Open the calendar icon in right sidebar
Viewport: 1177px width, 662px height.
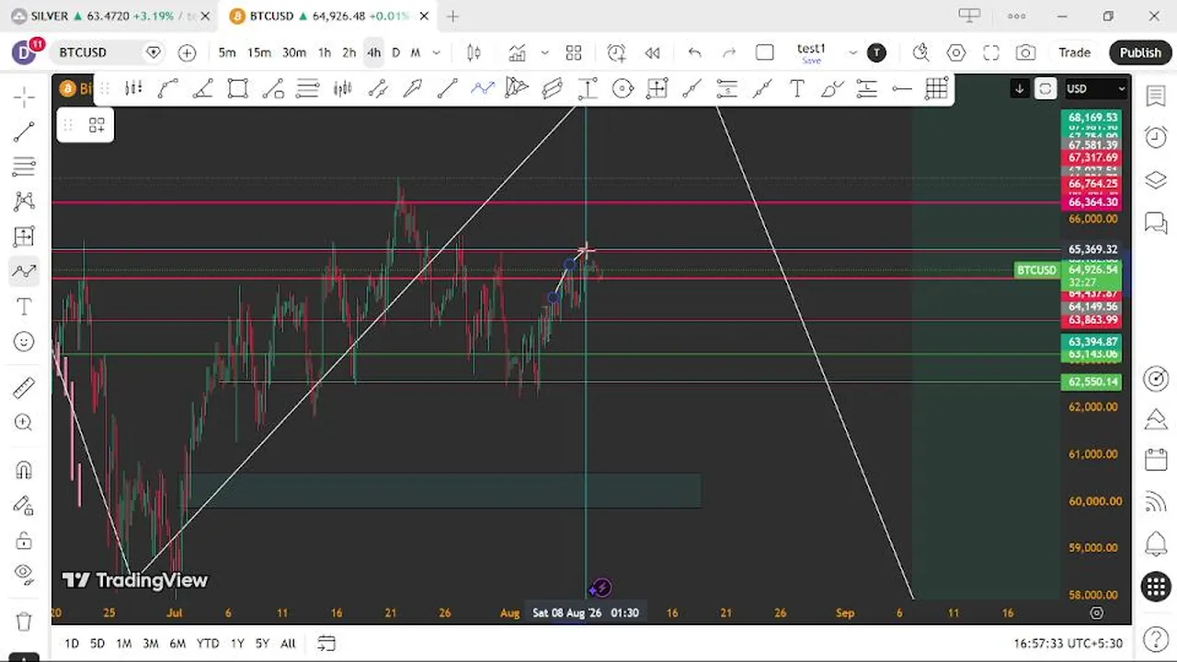tap(1156, 459)
